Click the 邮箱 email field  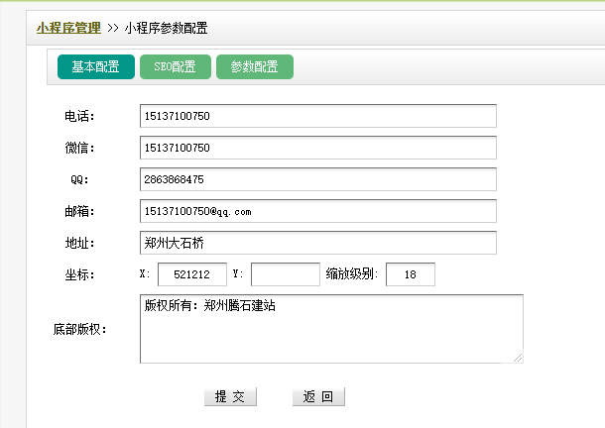coord(317,211)
